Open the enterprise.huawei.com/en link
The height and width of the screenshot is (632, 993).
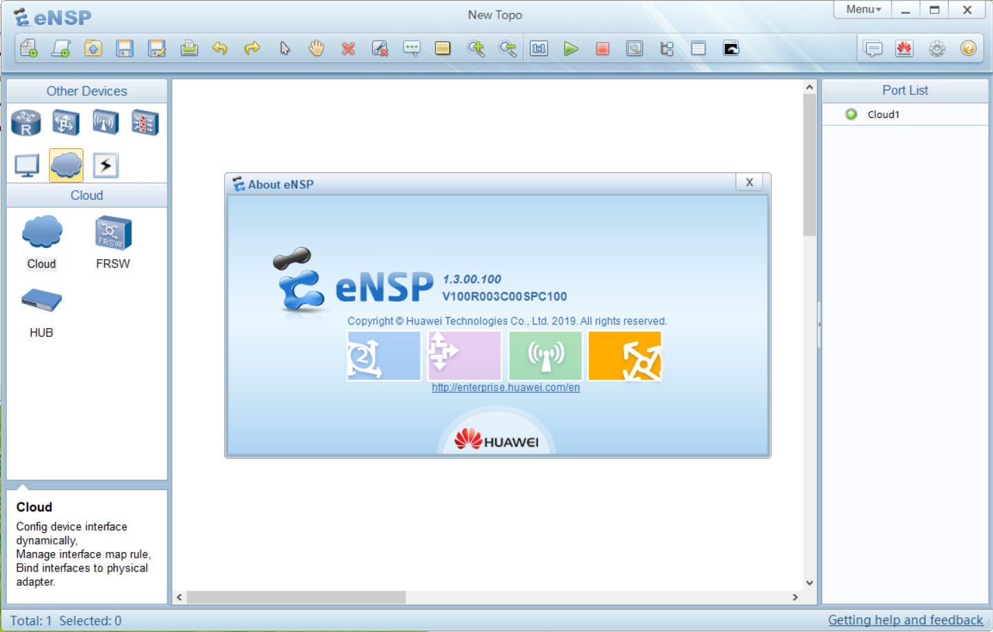click(x=505, y=387)
